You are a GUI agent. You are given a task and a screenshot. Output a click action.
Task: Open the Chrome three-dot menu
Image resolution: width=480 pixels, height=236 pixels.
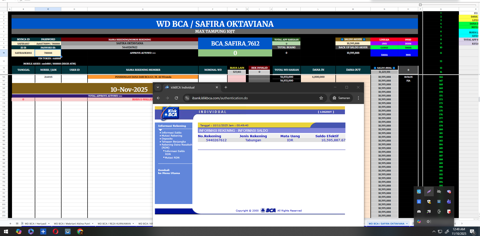358,98
